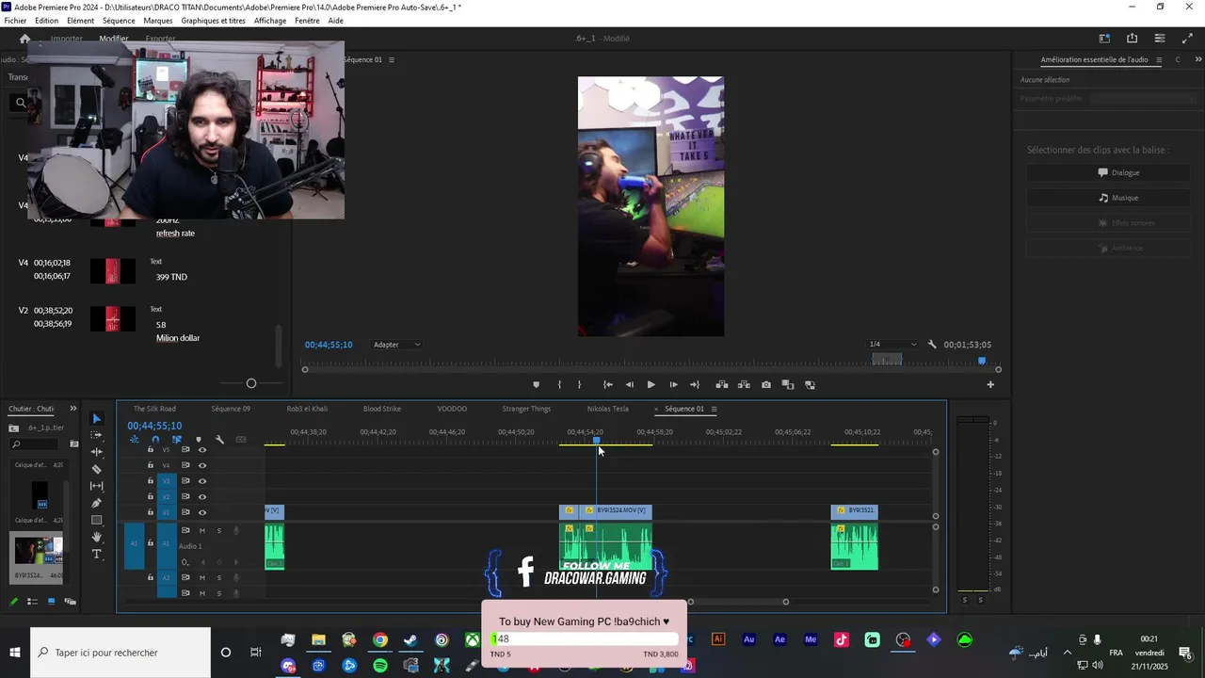Hide track V2 output eye
This screenshot has height=678, width=1205.
click(x=202, y=496)
